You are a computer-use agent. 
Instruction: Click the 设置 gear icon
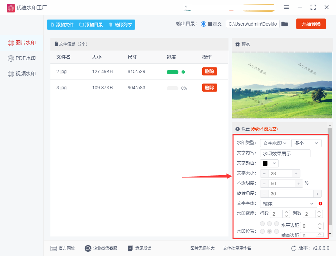pos(238,129)
